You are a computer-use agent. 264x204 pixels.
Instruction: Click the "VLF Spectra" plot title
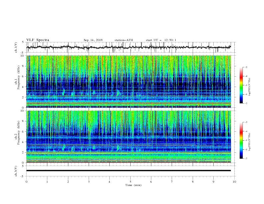38,40
